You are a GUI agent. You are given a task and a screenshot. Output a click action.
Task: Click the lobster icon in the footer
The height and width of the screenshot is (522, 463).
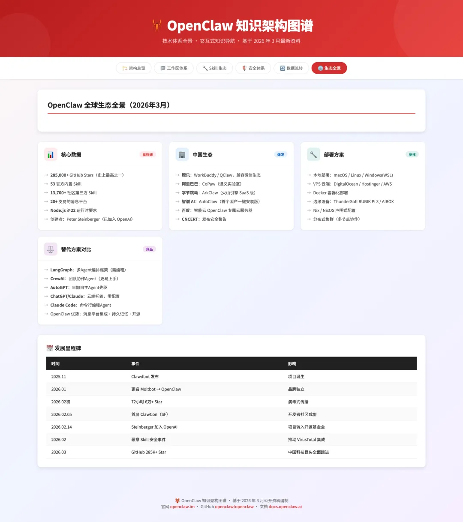tap(177, 501)
